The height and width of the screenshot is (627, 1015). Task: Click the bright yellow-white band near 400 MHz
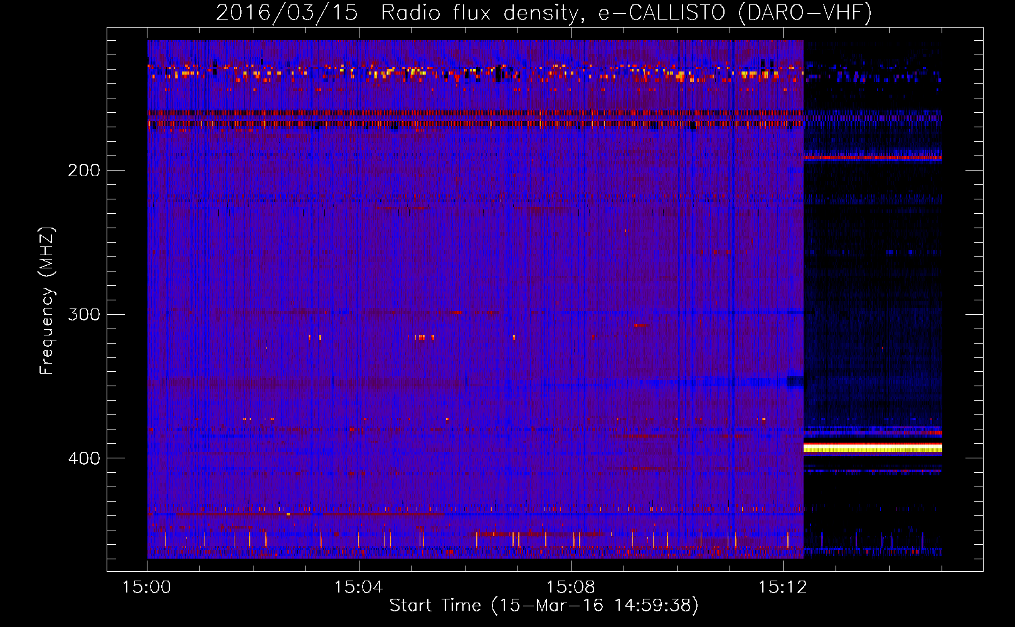pyautogui.click(x=873, y=448)
